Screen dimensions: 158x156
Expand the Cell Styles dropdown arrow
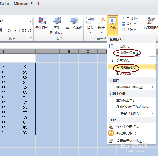tap(74, 32)
